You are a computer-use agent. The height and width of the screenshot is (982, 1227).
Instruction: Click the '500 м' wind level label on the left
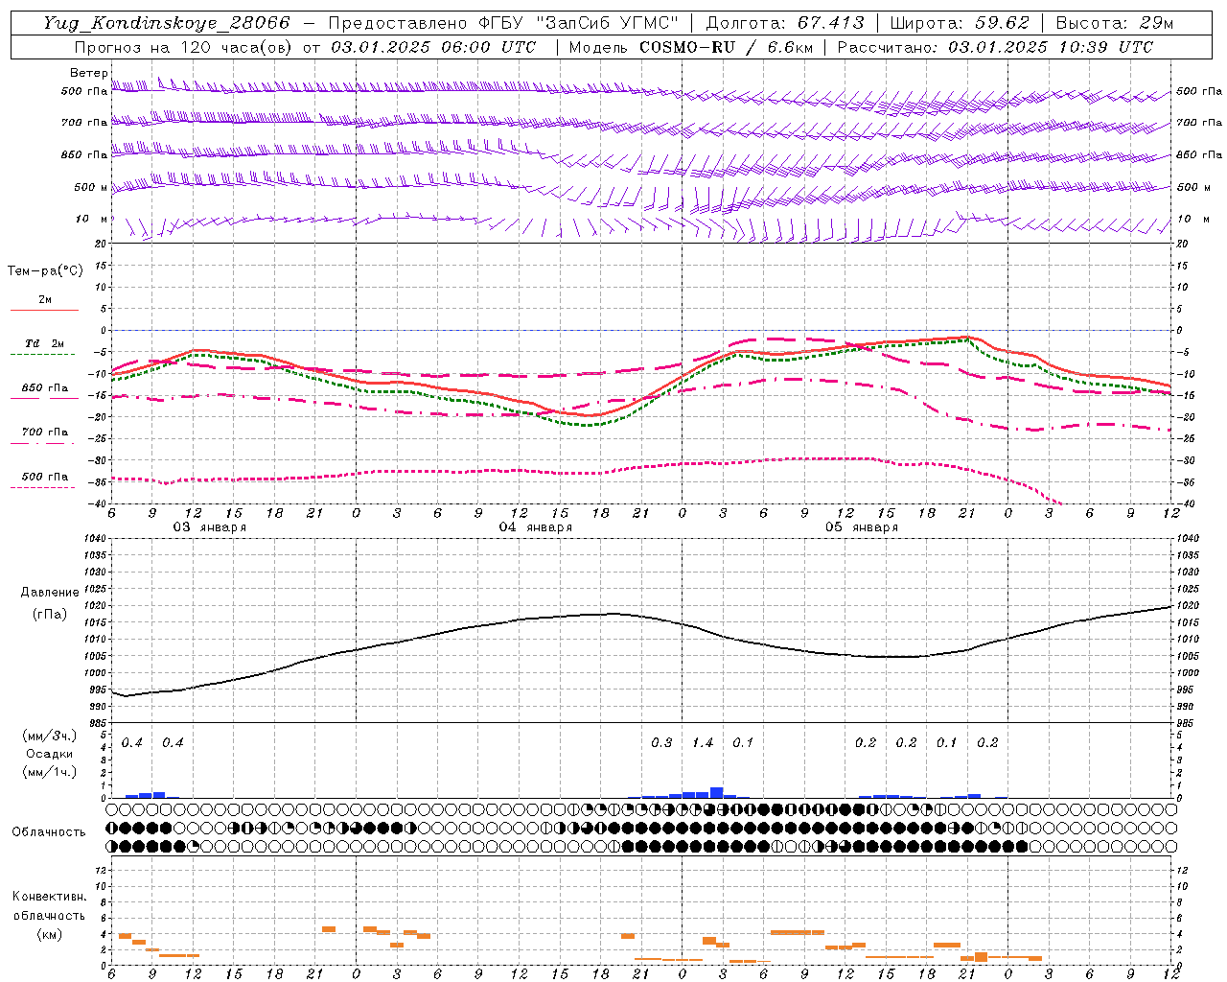91,187
